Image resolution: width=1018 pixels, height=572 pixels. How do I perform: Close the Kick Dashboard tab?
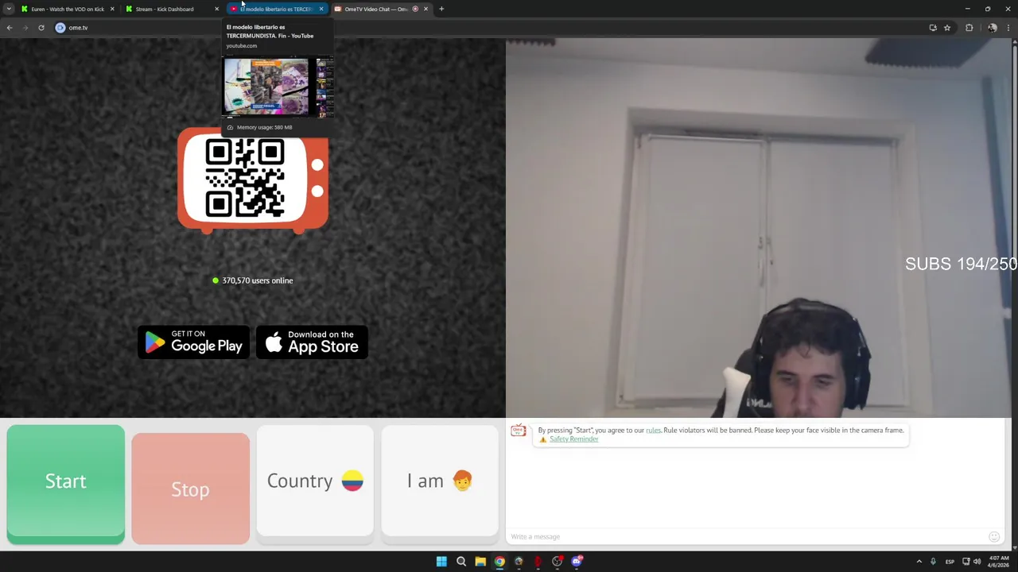click(216, 9)
